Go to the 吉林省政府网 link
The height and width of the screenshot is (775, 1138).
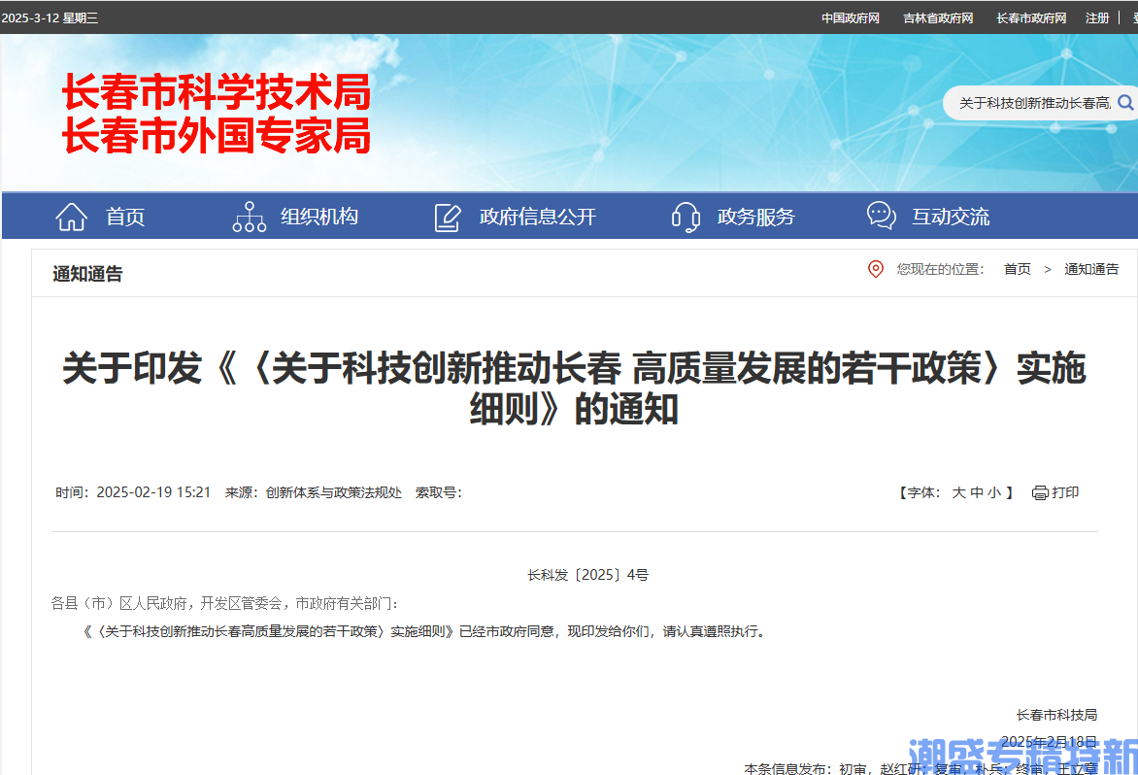pyautogui.click(x=938, y=17)
